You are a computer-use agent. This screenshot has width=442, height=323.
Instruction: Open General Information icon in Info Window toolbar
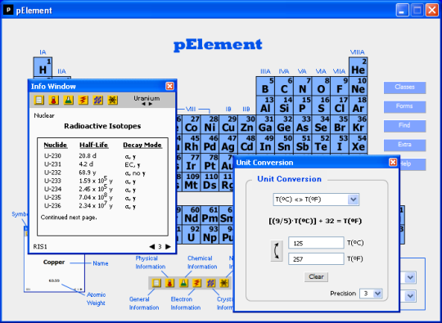pos(39,100)
